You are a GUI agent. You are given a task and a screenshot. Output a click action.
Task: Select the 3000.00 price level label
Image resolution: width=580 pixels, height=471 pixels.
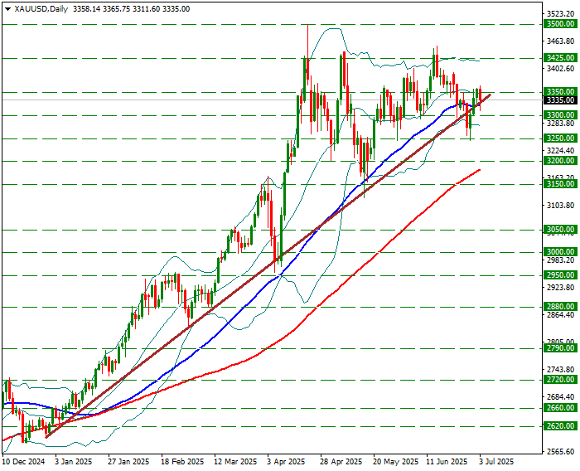tap(560, 252)
